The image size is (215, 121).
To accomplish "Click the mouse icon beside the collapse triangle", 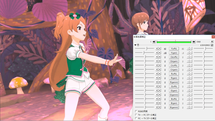I will 138,45.
